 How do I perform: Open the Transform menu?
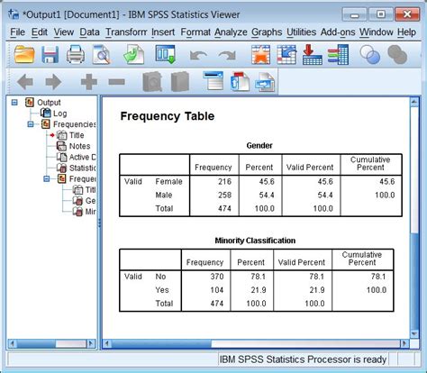tap(126, 32)
